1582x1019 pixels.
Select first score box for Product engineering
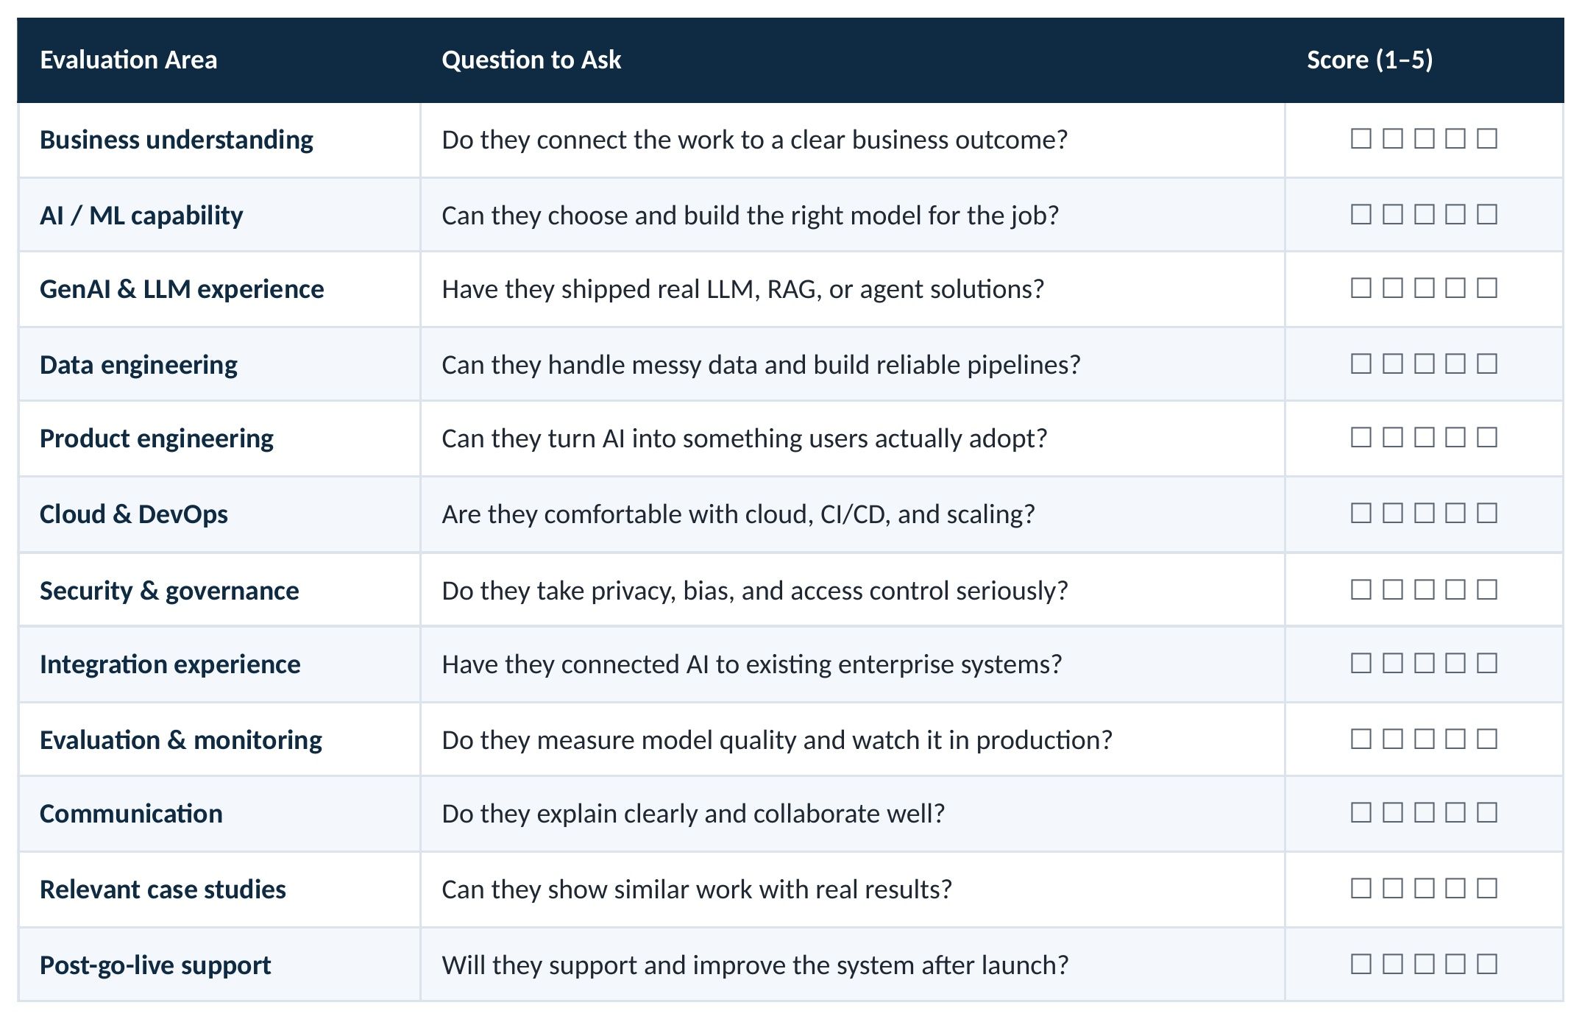1361,437
